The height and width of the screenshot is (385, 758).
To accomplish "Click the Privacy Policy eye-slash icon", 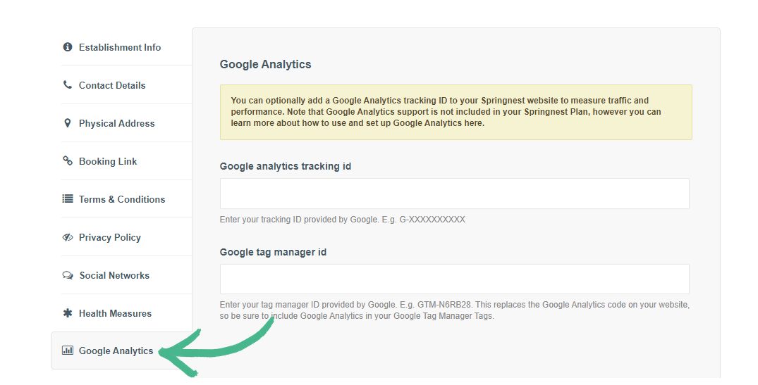I will 68,237.
